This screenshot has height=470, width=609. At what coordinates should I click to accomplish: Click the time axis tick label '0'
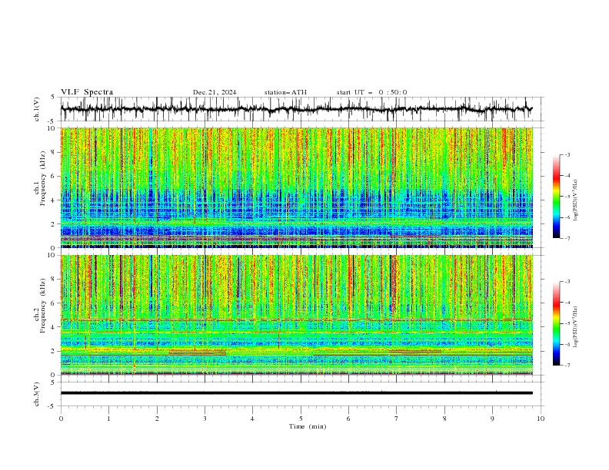(x=61, y=419)
